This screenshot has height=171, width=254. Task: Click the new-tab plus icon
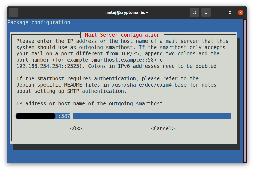[x=14, y=12]
